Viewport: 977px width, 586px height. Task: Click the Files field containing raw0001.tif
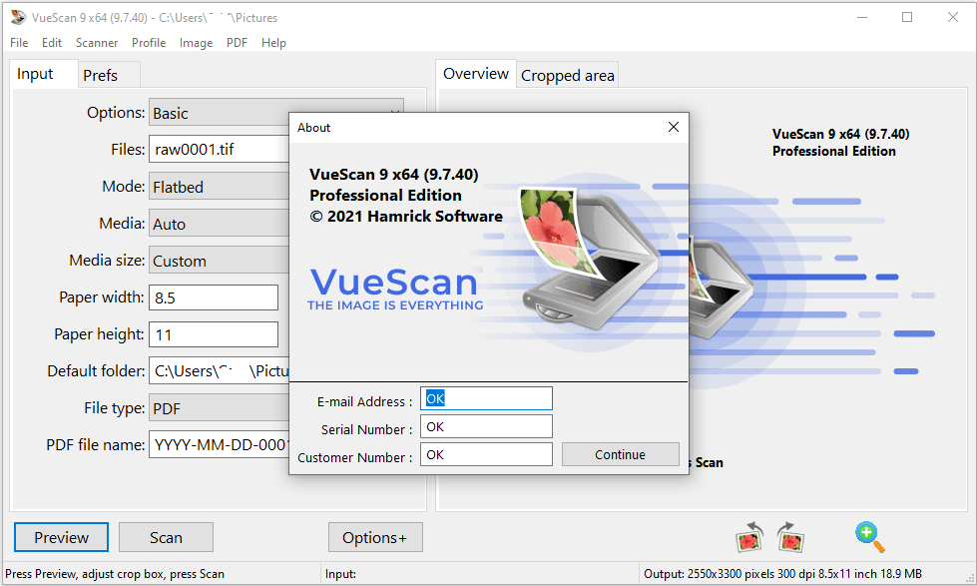pos(219,149)
